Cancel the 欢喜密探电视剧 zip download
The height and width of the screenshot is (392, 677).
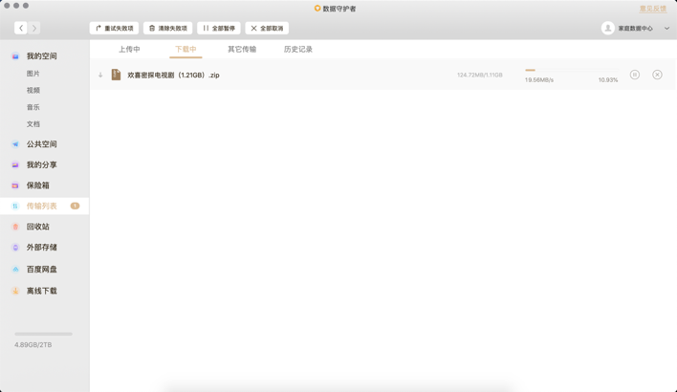point(657,75)
